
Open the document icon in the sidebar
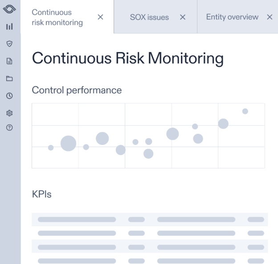(9, 61)
